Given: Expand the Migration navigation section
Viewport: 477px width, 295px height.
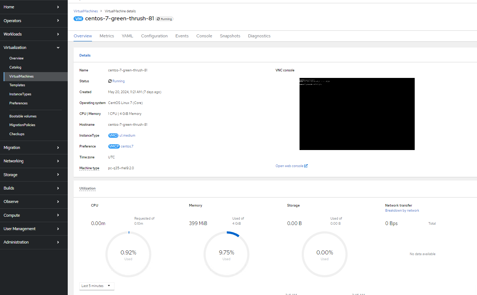Looking at the screenshot, I should pos(34,147).
